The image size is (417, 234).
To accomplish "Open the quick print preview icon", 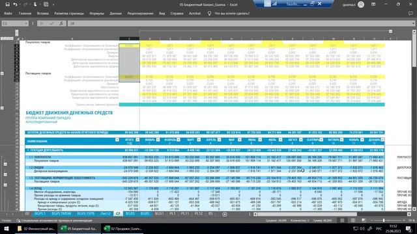I will (x=46, y=5).
